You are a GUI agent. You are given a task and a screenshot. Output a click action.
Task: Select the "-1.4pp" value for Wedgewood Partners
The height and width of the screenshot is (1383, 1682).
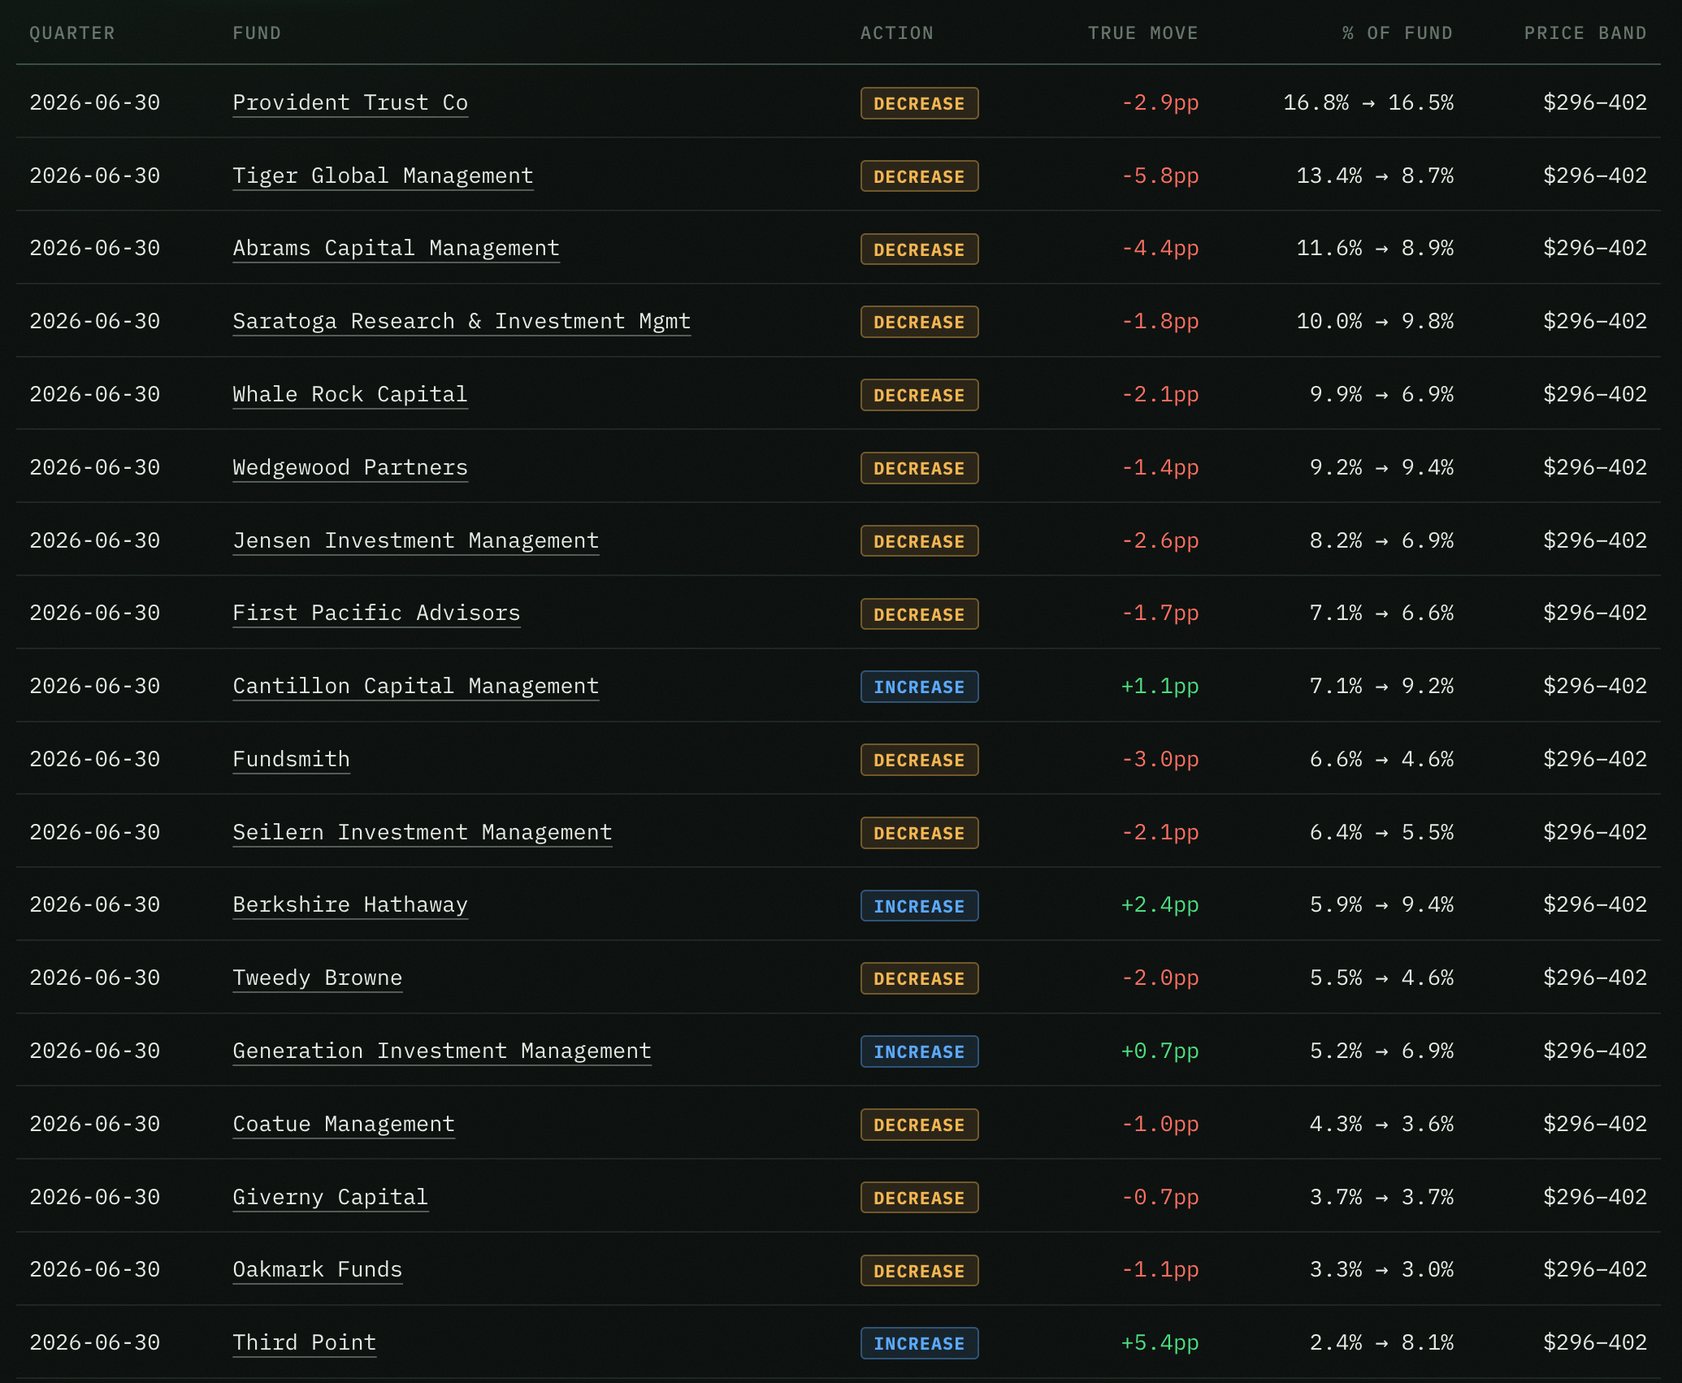coord(1160,468)
